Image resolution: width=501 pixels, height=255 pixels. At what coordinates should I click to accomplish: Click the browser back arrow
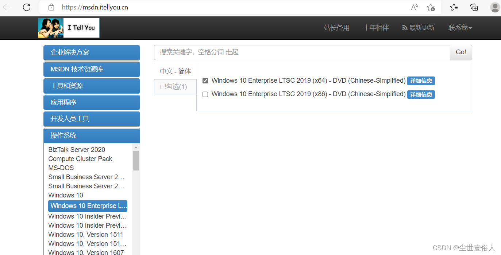(x=7, y=7)
